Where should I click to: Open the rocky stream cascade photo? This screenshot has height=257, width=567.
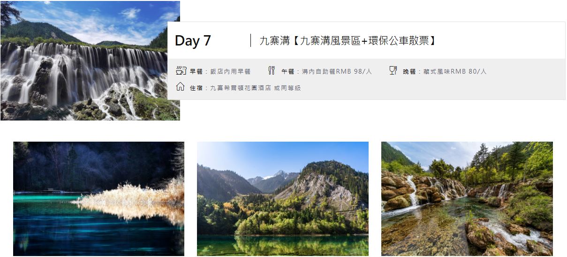coord(467,199)
